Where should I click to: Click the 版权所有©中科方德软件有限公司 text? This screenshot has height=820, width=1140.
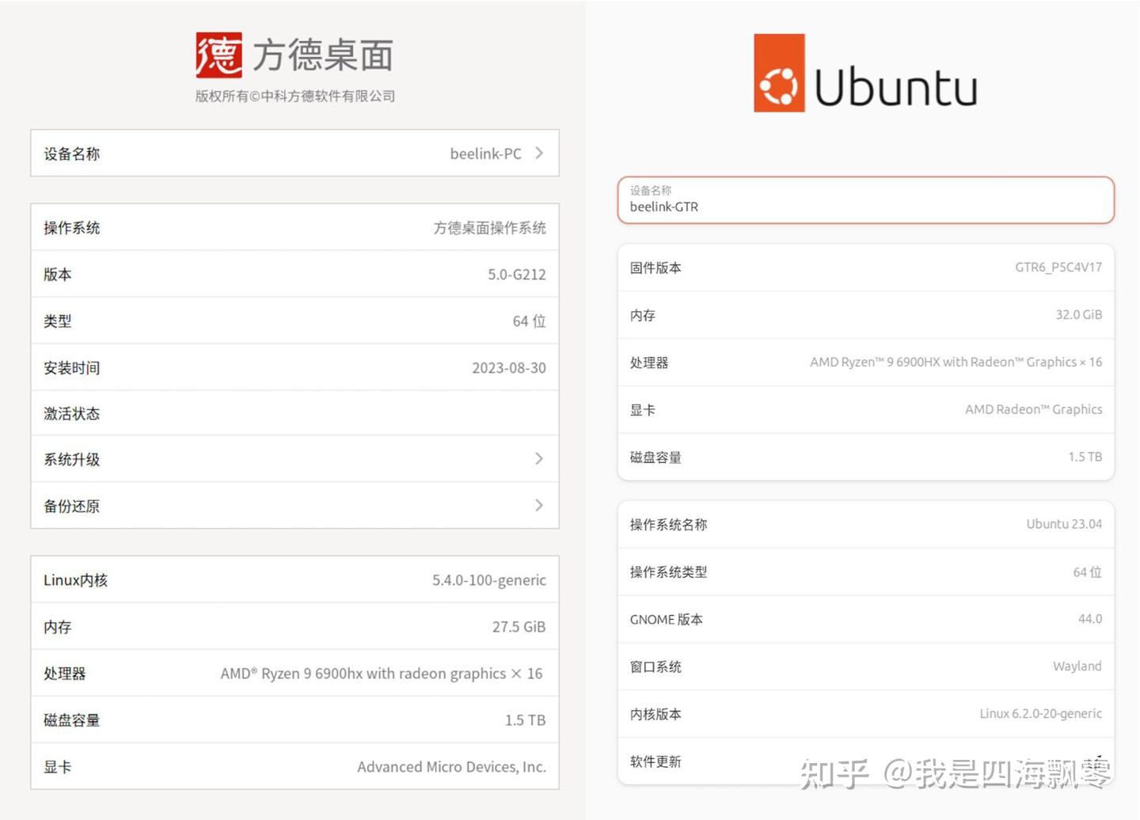[x=295, y=96]
